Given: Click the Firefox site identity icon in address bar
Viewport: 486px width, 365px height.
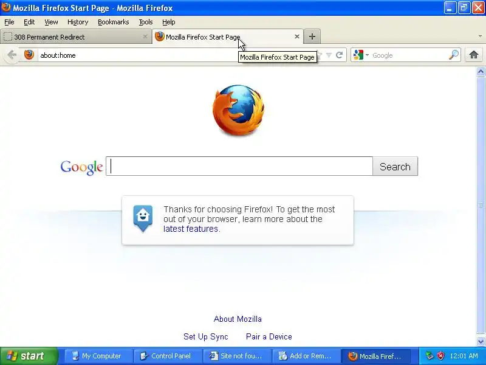Looking at the screenshot, I should [29, 55].
